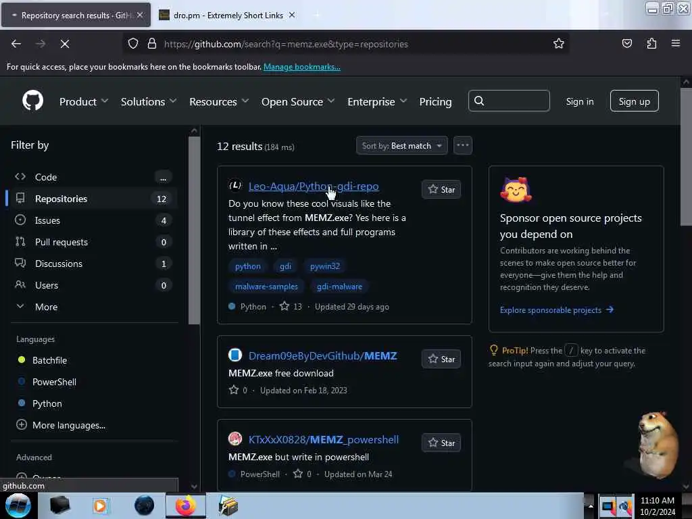The image size is (692, 519).
Task: Open Dream09eByDevGithub/MEMZ repository
Action: click(x=322, y=355)
